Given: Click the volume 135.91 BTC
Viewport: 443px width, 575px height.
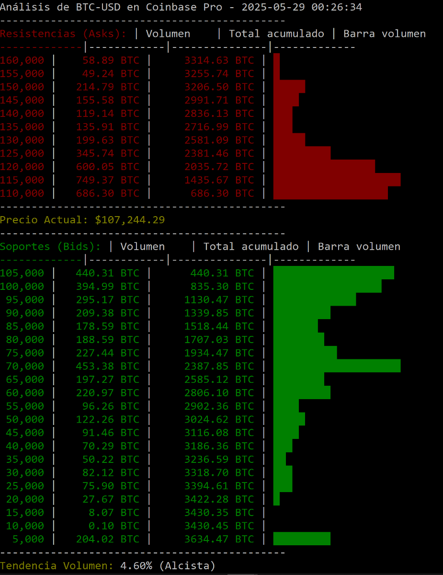Looking at the screenshot, I should point(108,127).
